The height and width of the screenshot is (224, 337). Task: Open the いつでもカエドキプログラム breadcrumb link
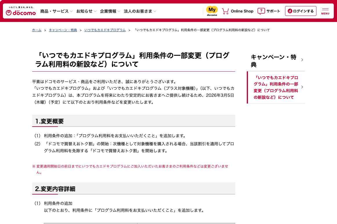(x=105, y=30)
